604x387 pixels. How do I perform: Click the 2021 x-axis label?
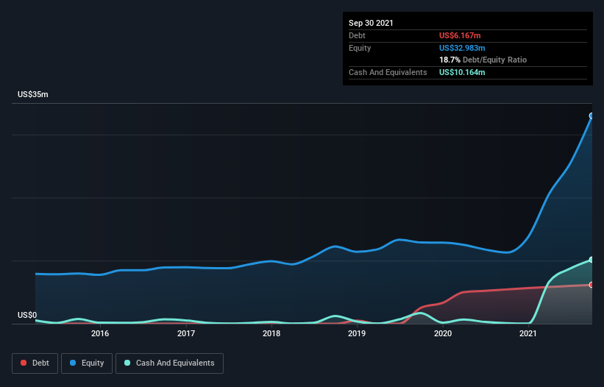(527, 333)
